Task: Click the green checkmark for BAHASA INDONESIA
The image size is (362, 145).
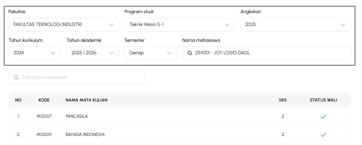Action: coord(323,135)
